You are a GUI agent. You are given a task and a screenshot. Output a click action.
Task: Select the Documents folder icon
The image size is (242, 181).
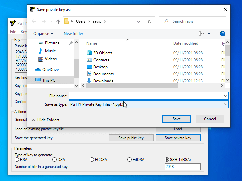(x=89, y=74)
